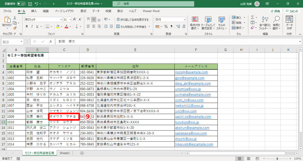Click the Undo arrow in title bar
303x161 pixels.
pyautogui.click(x=37, y=4)
